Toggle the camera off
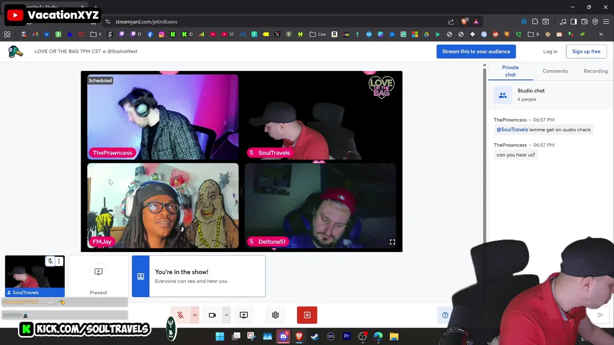Viewport: 614px width, 345px height. (212, 315)
